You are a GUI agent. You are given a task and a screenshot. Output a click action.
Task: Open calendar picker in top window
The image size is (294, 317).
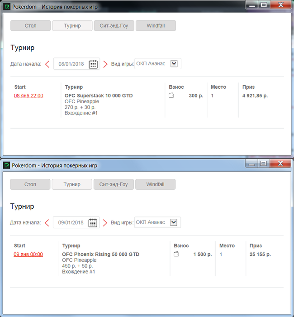pos(93,64)
